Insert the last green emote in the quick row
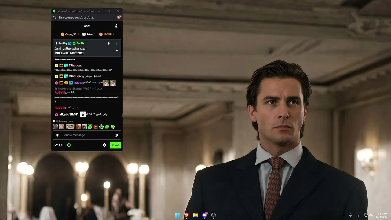Viewport: 391px width, 220px height. tap(113, 127)
